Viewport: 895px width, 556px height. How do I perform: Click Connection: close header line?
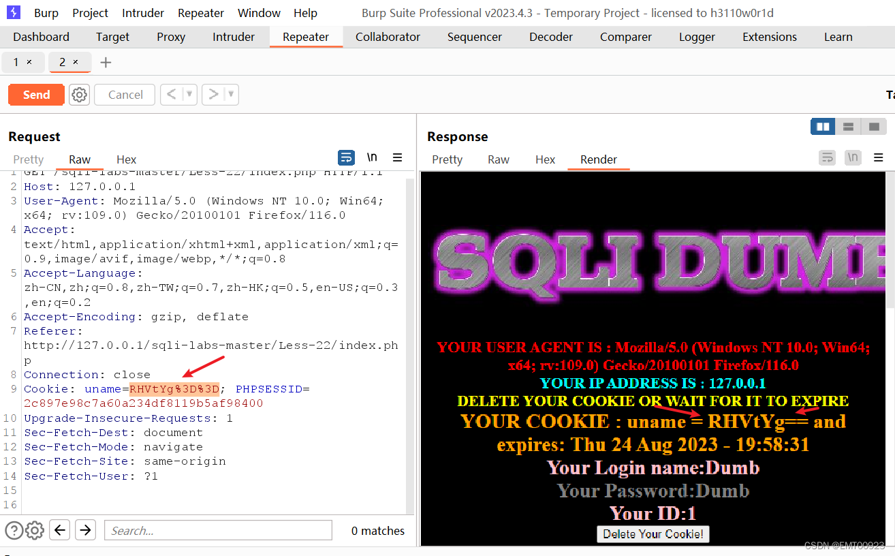click(87, 375)
